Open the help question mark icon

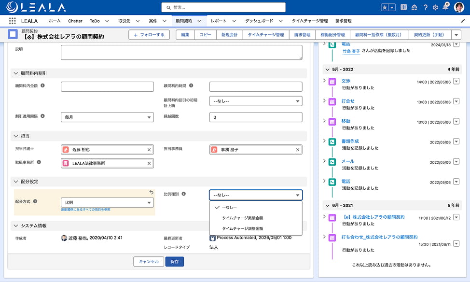(425, 8)
